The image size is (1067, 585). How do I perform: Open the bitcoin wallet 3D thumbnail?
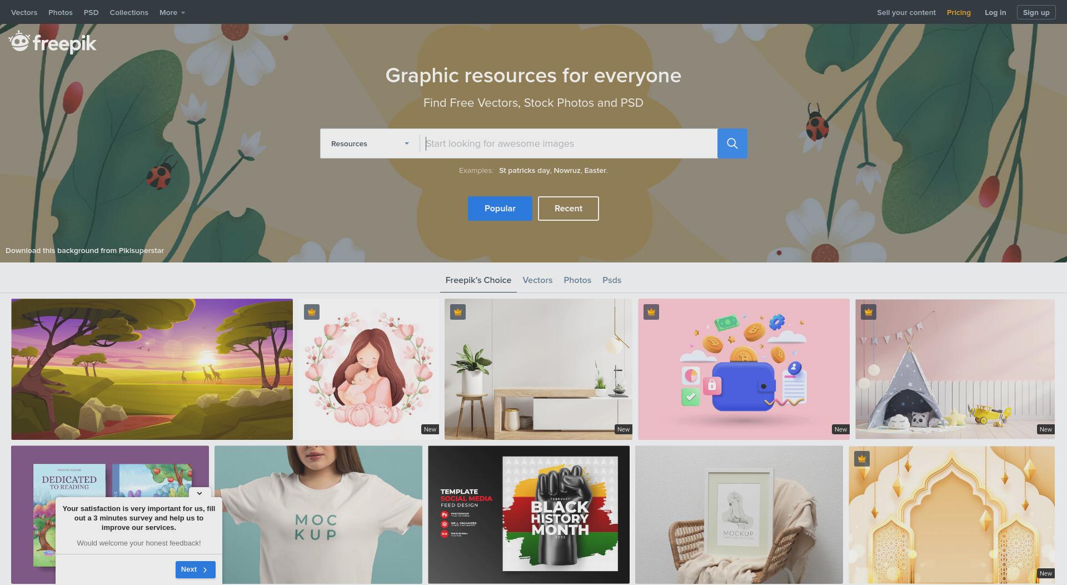coord(744,369)
